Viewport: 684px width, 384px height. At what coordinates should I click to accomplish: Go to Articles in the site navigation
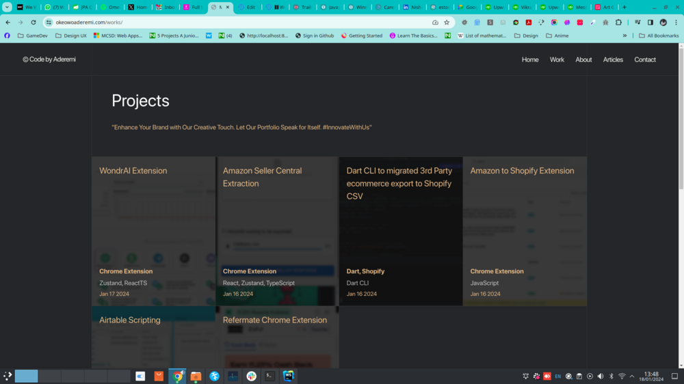(613, 59)
